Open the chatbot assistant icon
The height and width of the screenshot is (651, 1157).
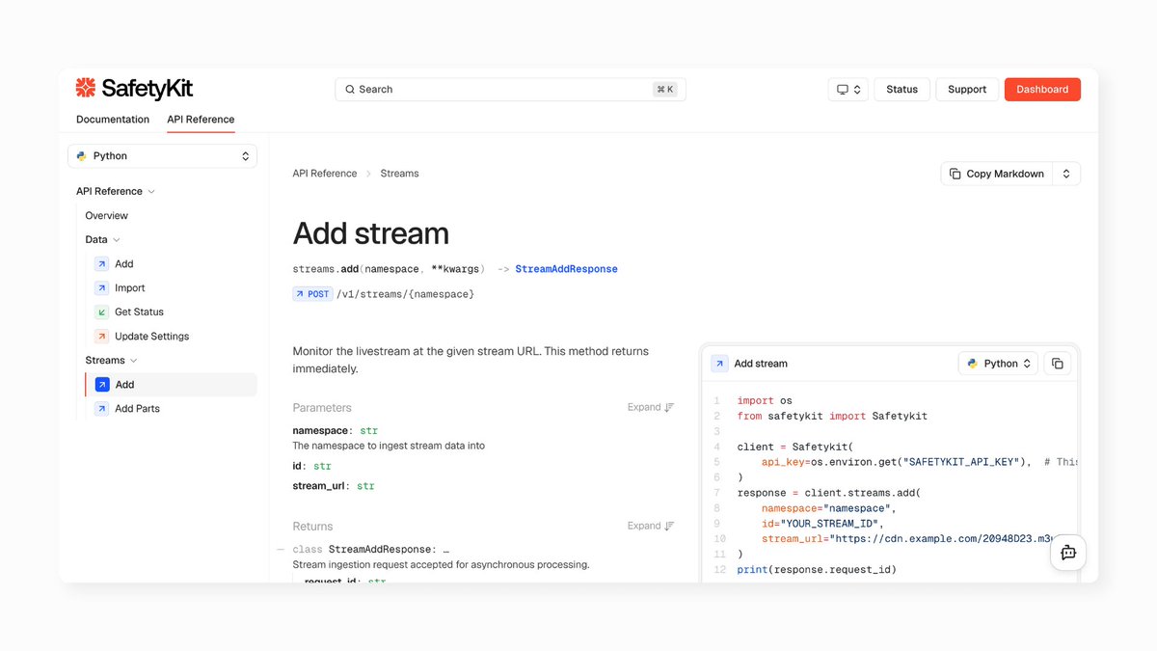pyautogui.click(x=1068, y=553)
